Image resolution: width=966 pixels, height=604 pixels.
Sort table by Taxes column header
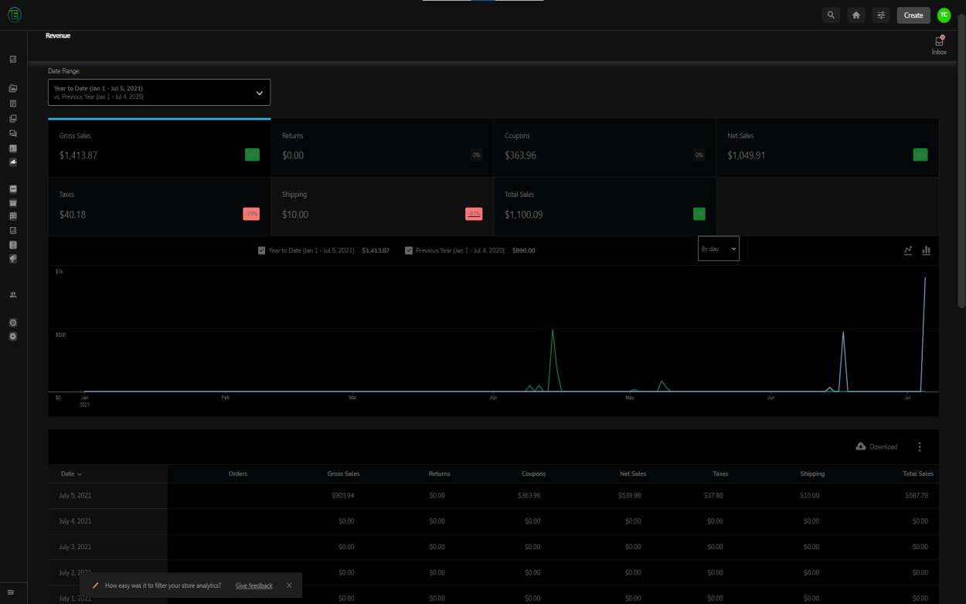click(720, 473)
